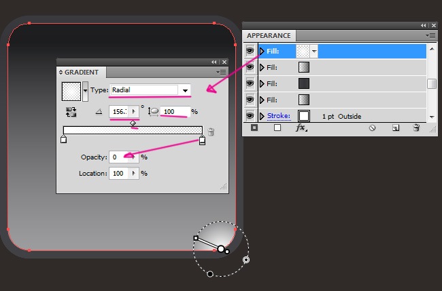The height and width of the screenshot is (291, 442).
Task: Open the Add New Effect fx menu
Action: click(x=301, y=128)
